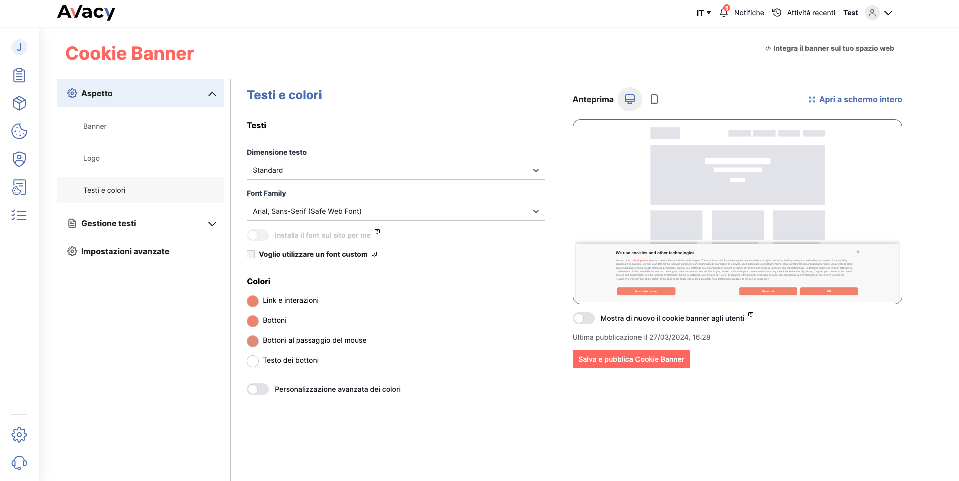Pick Bottoni al passaggio del mouse swatch
Image resolution: width=959 pixels, height=481 pixels.
253,341
